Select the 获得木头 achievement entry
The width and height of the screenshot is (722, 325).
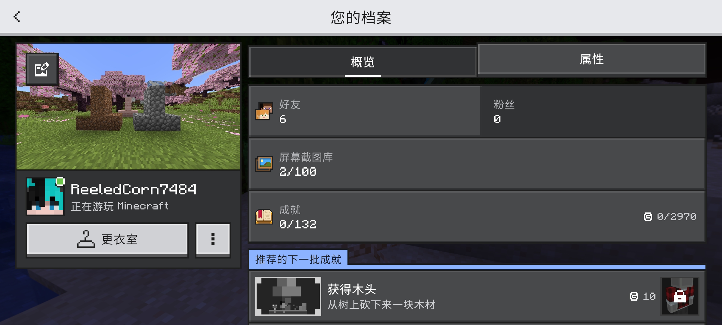point(477,297)
